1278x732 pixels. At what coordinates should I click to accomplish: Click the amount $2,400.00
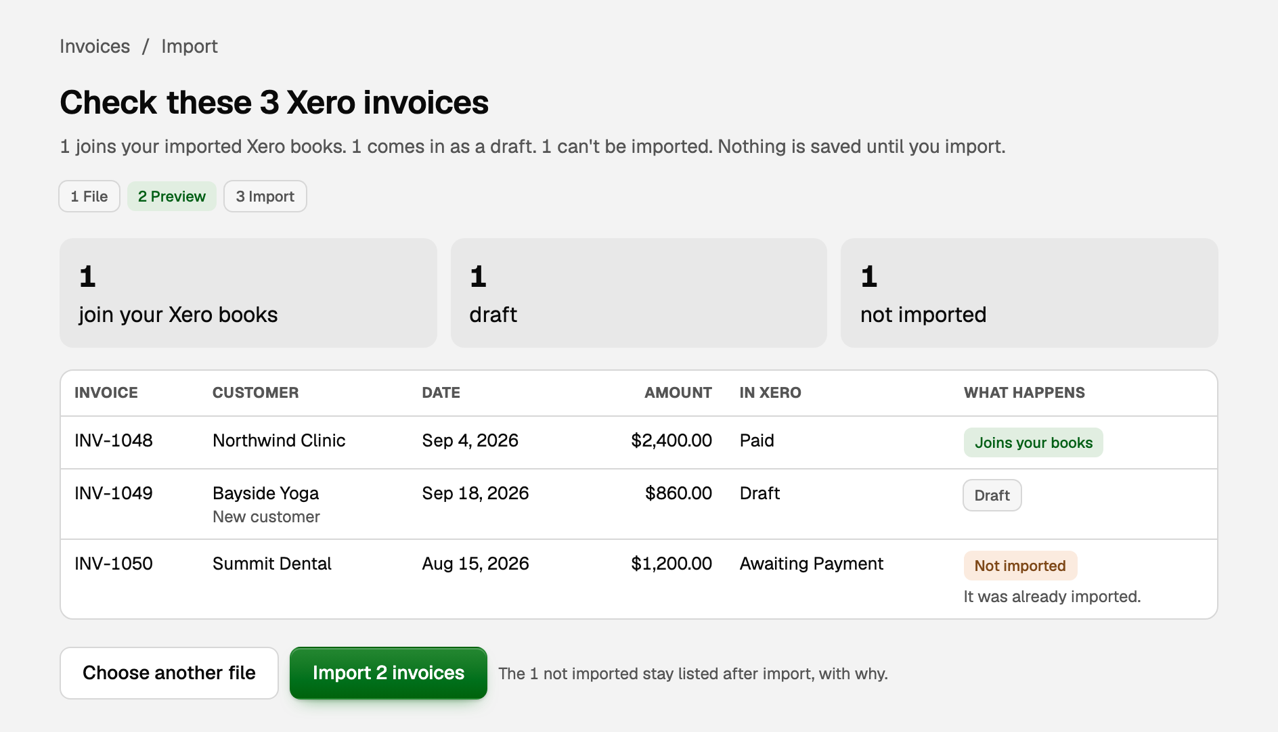coord(671,440)
